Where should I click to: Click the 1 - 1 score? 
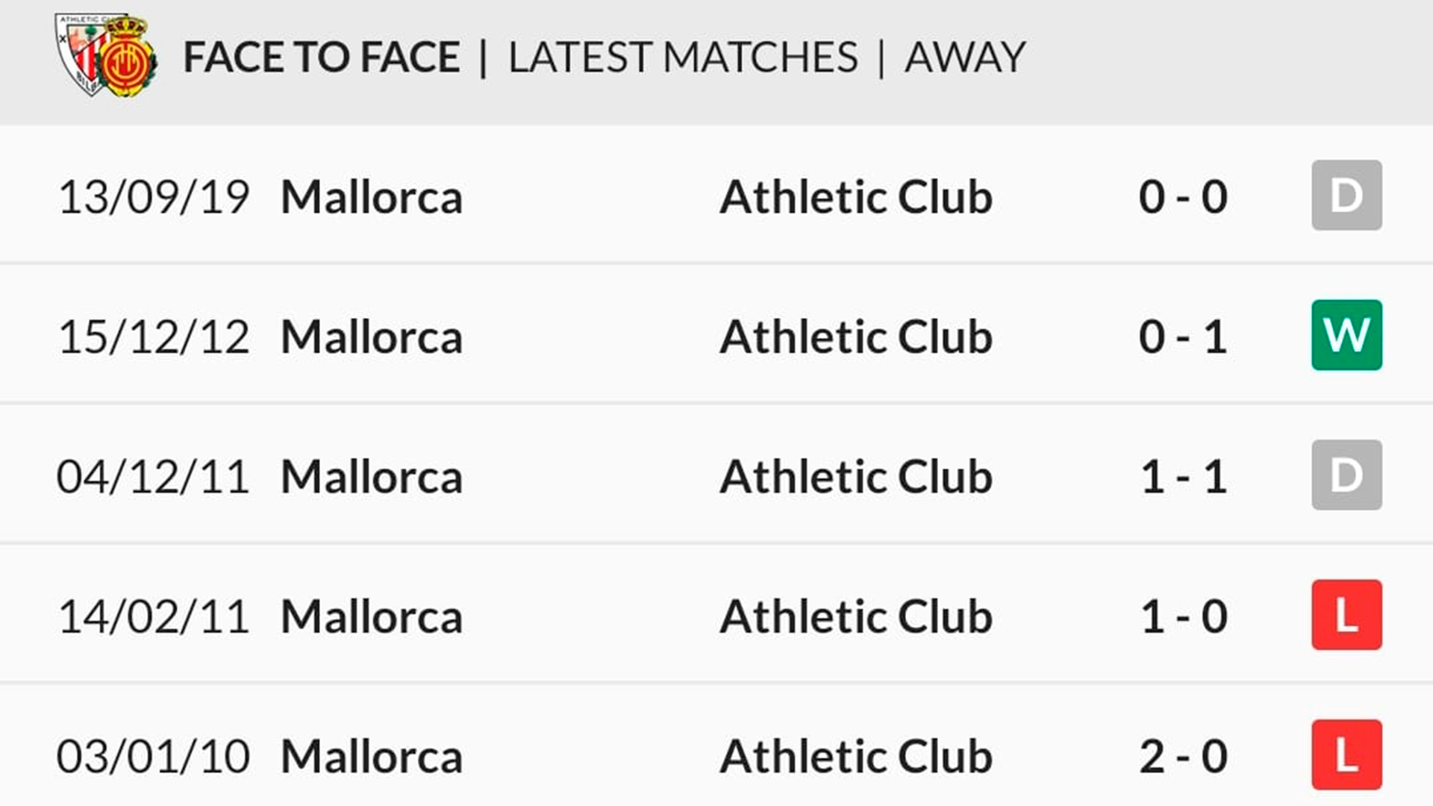coord(1183,477)
